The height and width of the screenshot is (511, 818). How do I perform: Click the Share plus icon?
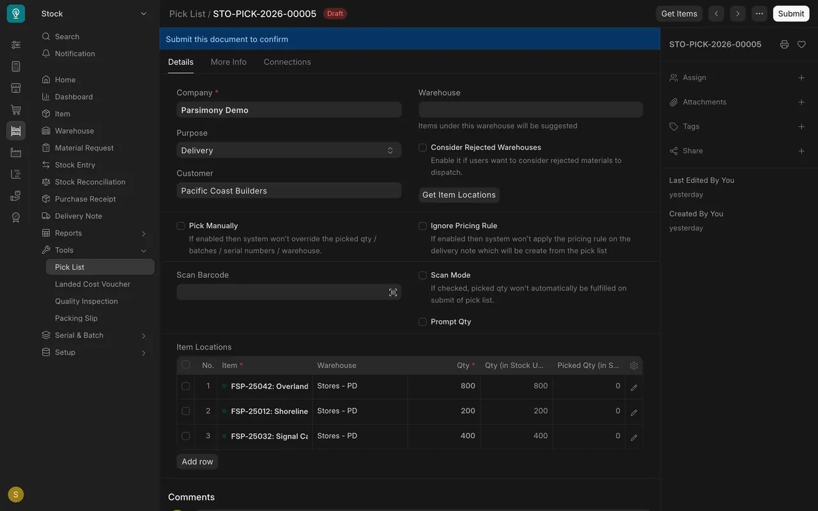(801, 151)
